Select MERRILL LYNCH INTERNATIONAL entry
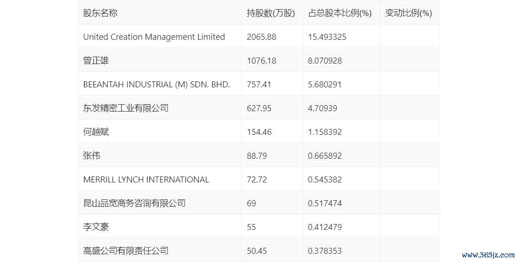Viewport: 518px width, 262px height. [146, 180]
